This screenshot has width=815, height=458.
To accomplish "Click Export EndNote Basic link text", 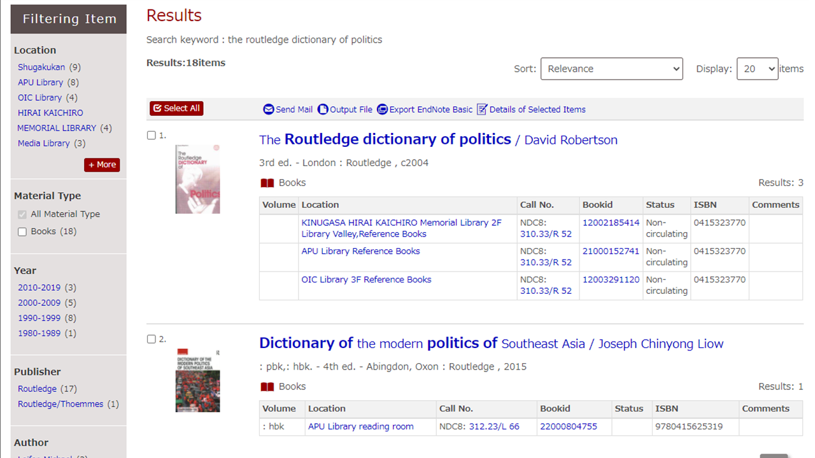I will pos(431,109).
